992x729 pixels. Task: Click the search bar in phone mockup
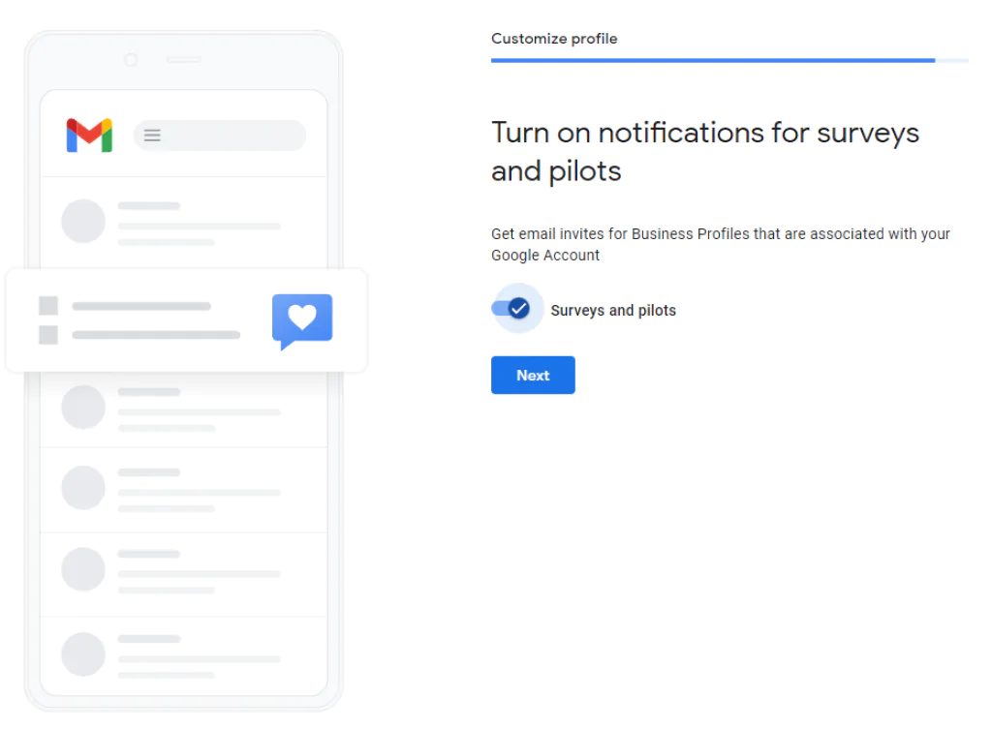click(220, 136)
